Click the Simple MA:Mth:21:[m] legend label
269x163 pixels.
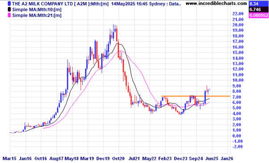(x=37, y=16)
